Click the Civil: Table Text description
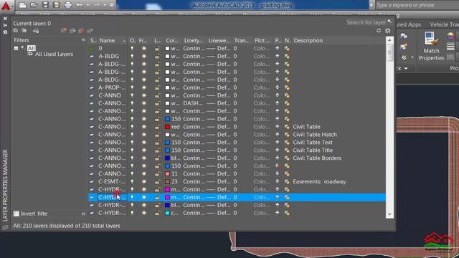The height and width of the screenshot is (258, 459). click(x=313, y=143)
